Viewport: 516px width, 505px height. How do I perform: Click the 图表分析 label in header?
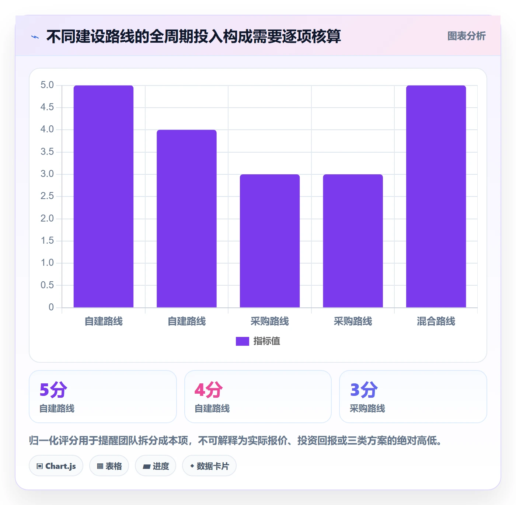(x=466, y=36)
